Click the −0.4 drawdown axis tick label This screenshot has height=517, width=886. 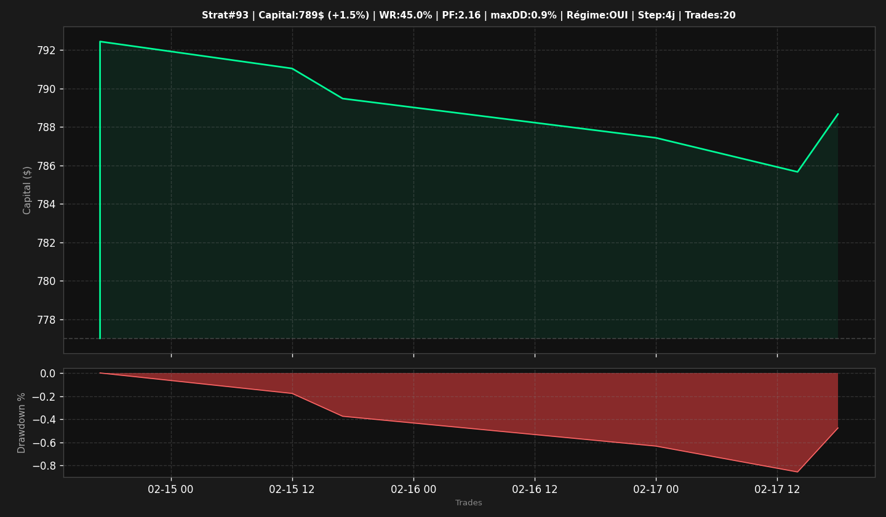tap(43, 420)
